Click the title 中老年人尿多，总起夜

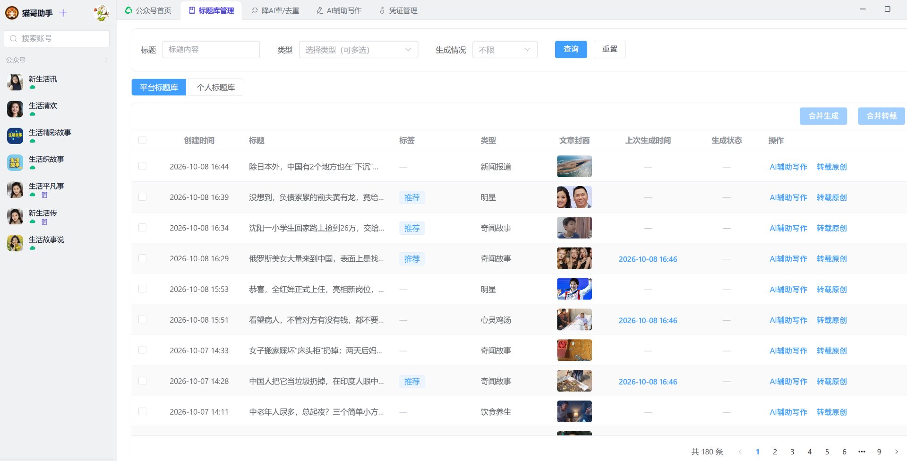pyautogui.click(x=317, y=412)
